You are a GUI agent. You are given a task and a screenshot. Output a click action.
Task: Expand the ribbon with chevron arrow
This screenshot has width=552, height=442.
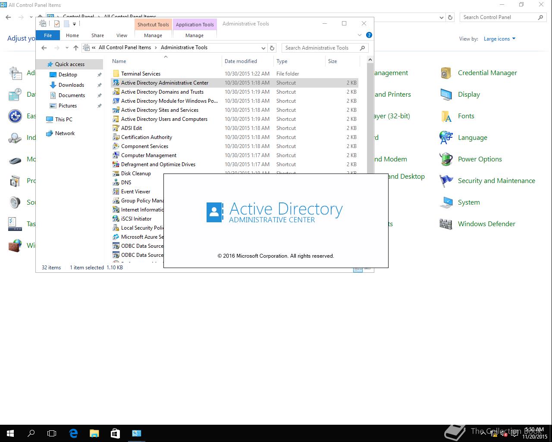coord(360,35)
